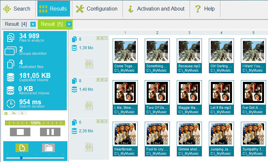The width and height of the screenshot is (268, 162).
Task: Select the Fool to cry thumbnail
Action: (157, 139)
